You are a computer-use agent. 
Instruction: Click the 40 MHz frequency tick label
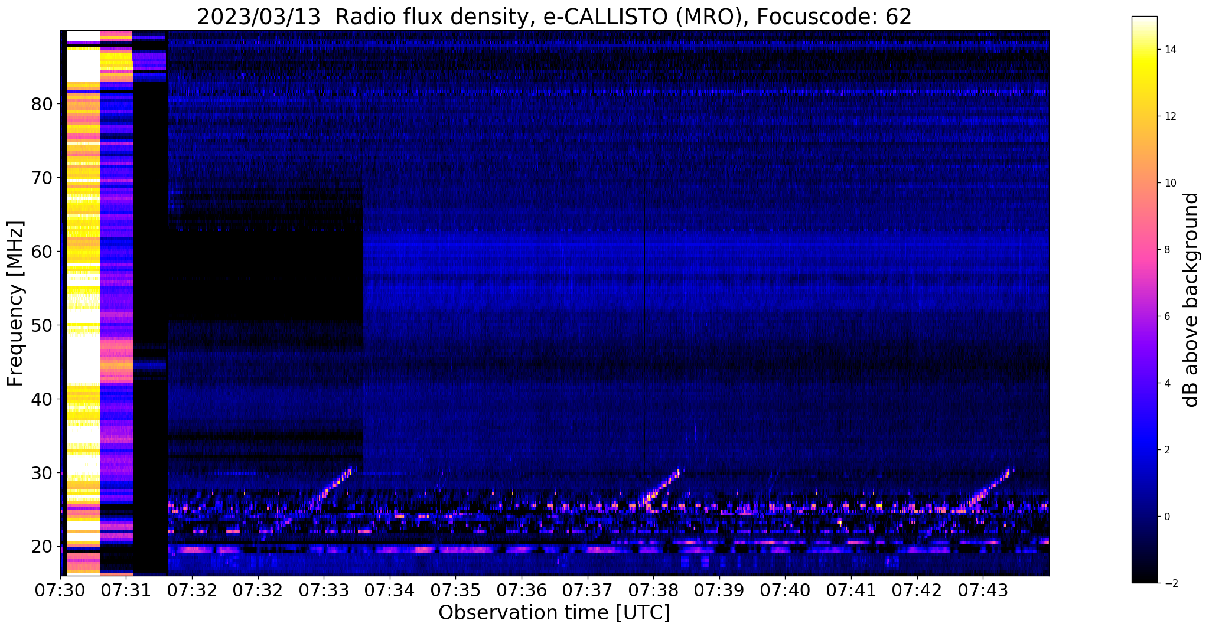tap(42, 399)
